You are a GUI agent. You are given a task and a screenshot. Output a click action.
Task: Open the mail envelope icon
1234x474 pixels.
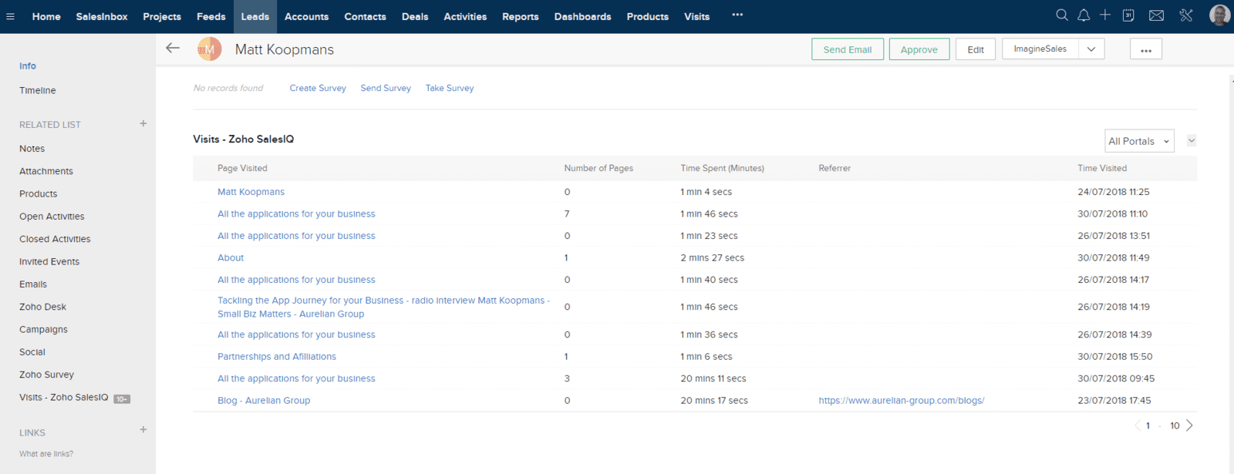(1156, 15)
